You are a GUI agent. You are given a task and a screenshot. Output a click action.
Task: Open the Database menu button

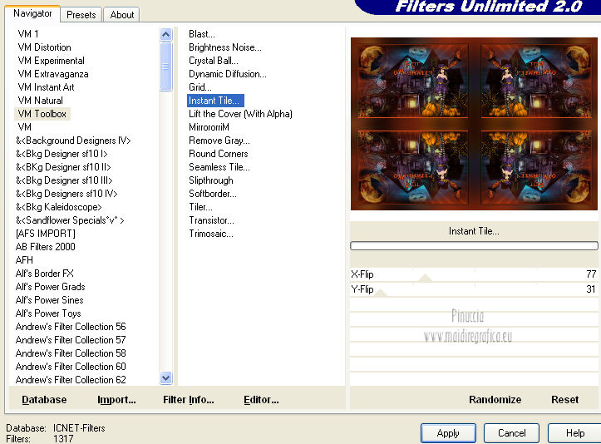pos(44,400)
